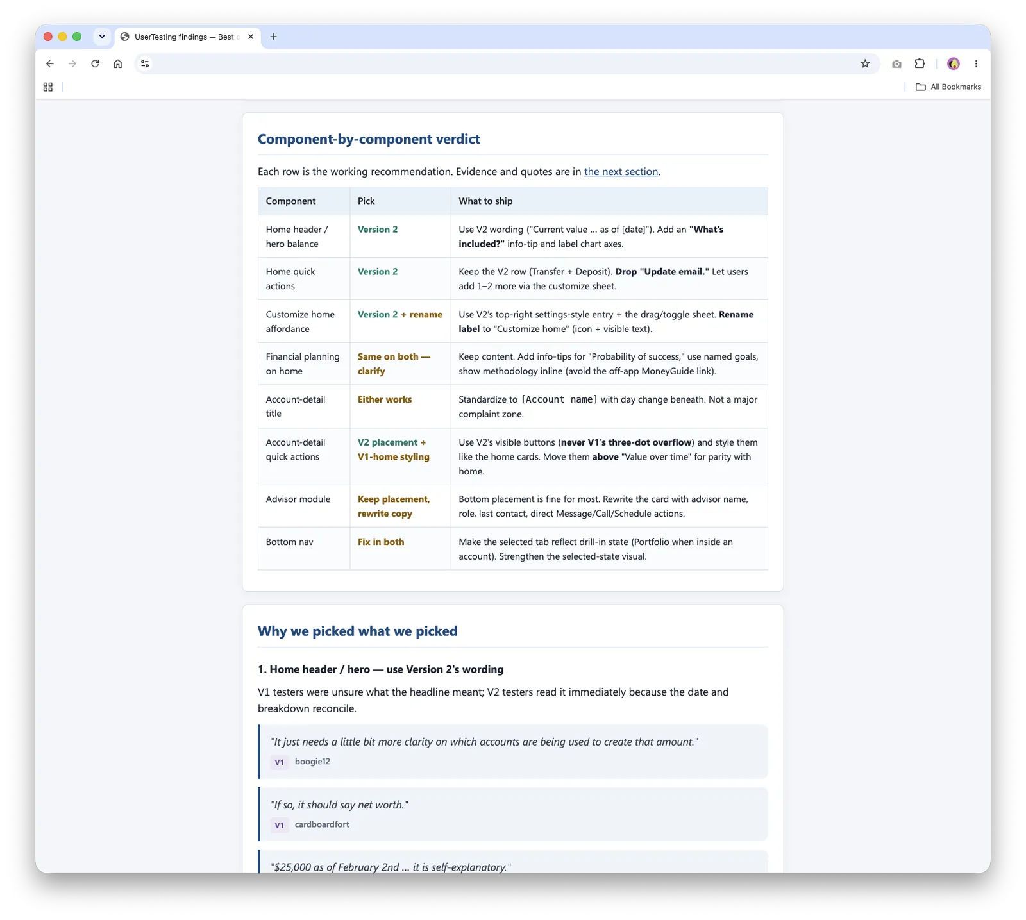The width and height of the screenshot is (1026, 920).
Task: Click the 'Component' column header
Action: click(x=304, y=201)
